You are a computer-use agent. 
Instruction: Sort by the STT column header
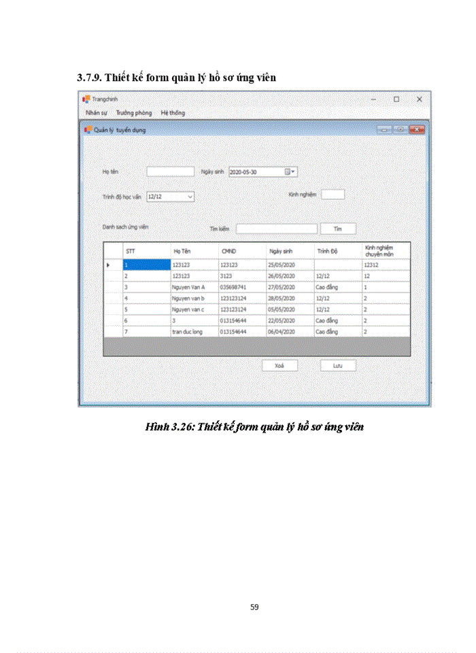147,251
